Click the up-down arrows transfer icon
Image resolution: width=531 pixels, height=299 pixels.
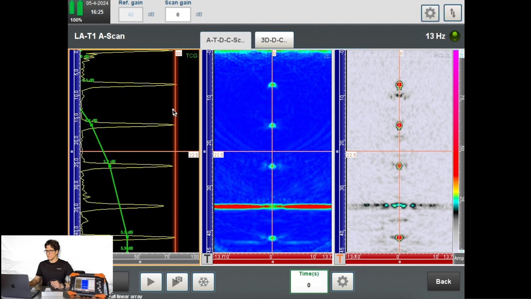(453, 13)
